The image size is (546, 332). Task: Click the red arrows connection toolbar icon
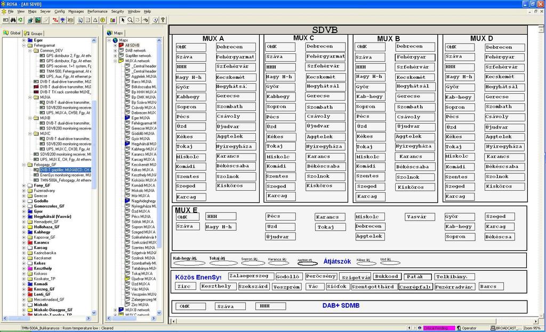pyautogui.click(x=55, y=20)
